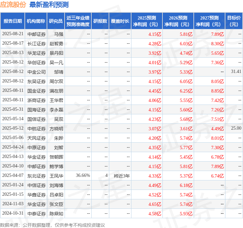243x228 pixels.
Task: Click the 6.05亿 forecast value
Action: tap(186, 81)
